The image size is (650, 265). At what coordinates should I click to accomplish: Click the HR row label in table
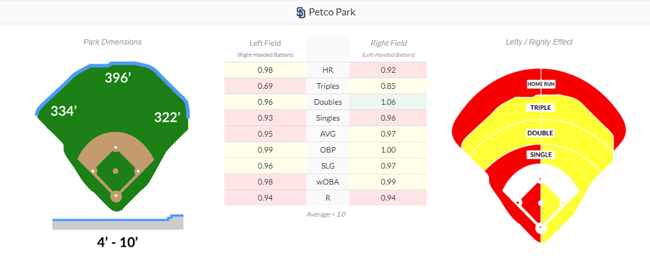[x=327, y=70]
